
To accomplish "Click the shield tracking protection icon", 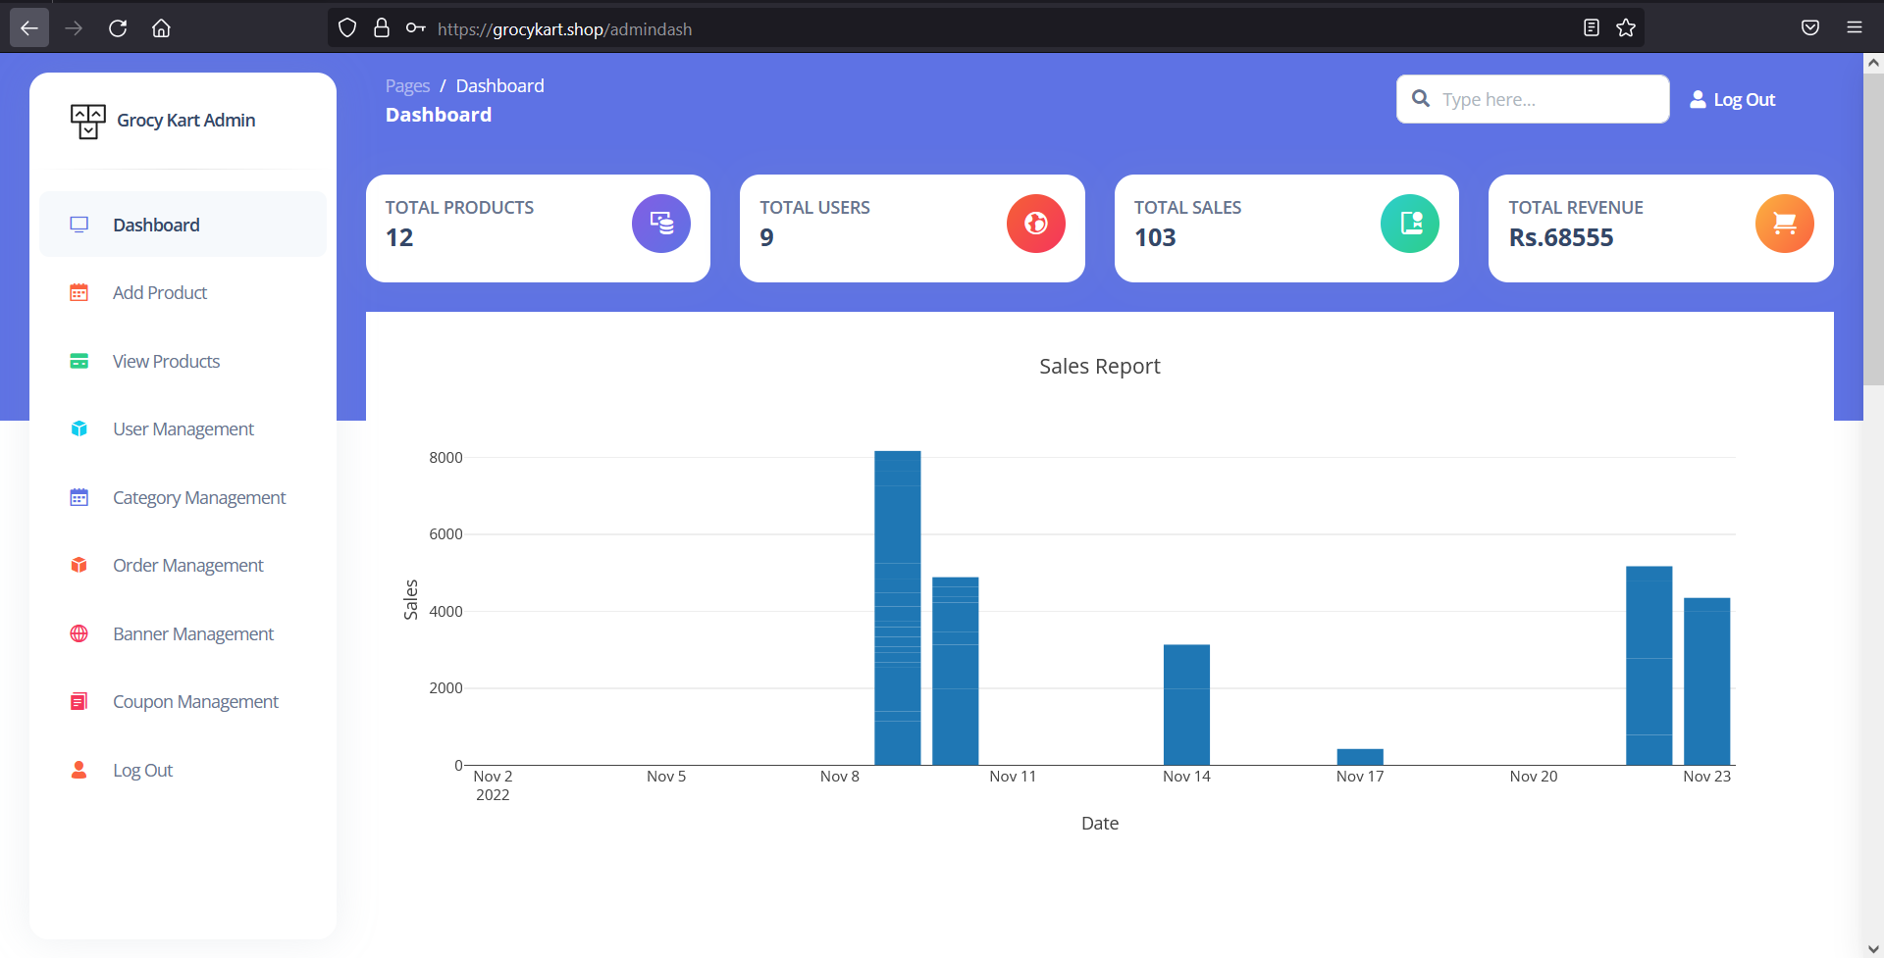I will click(x=346, y=27).
